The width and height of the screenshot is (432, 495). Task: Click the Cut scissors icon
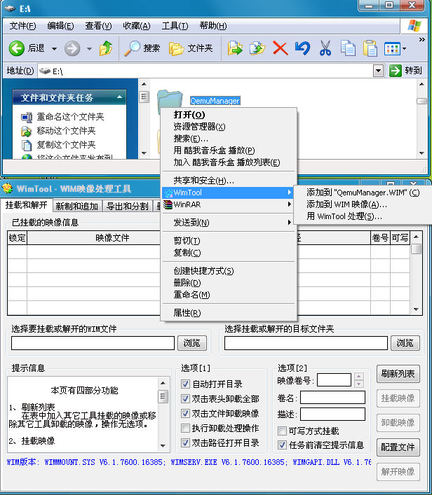(325, 48)
